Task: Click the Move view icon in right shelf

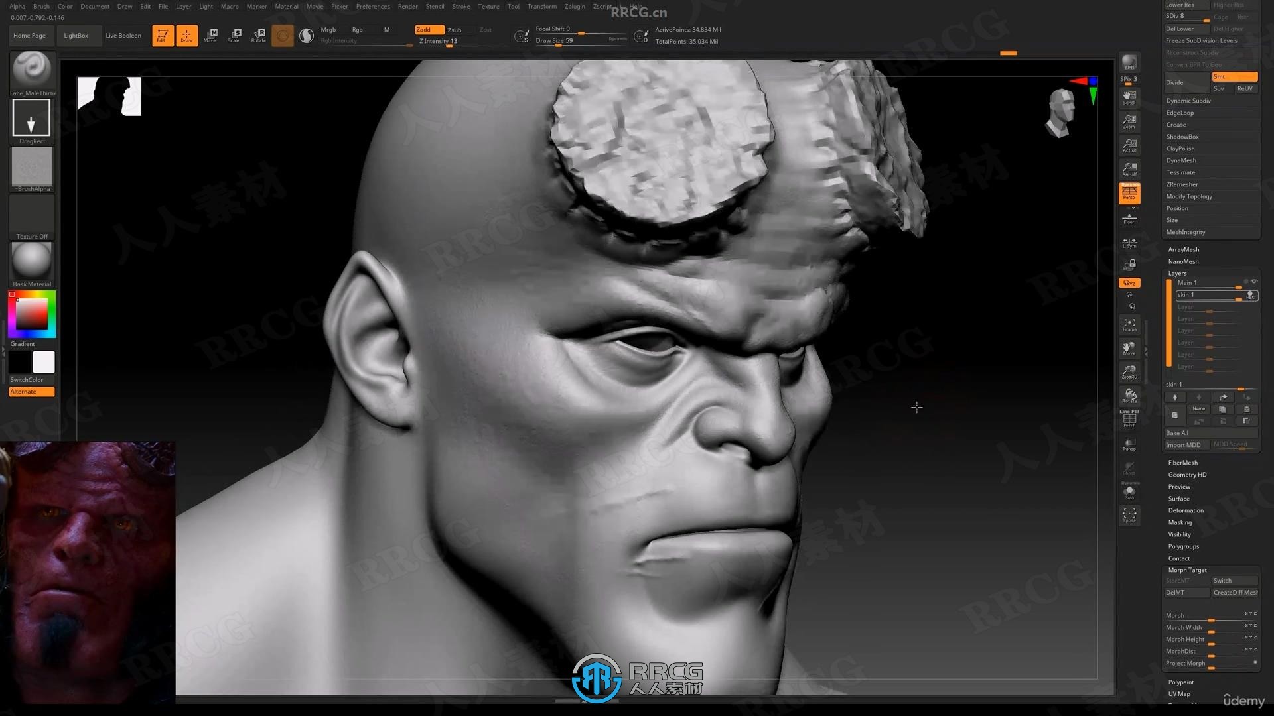Action: tap(1129, 348)
